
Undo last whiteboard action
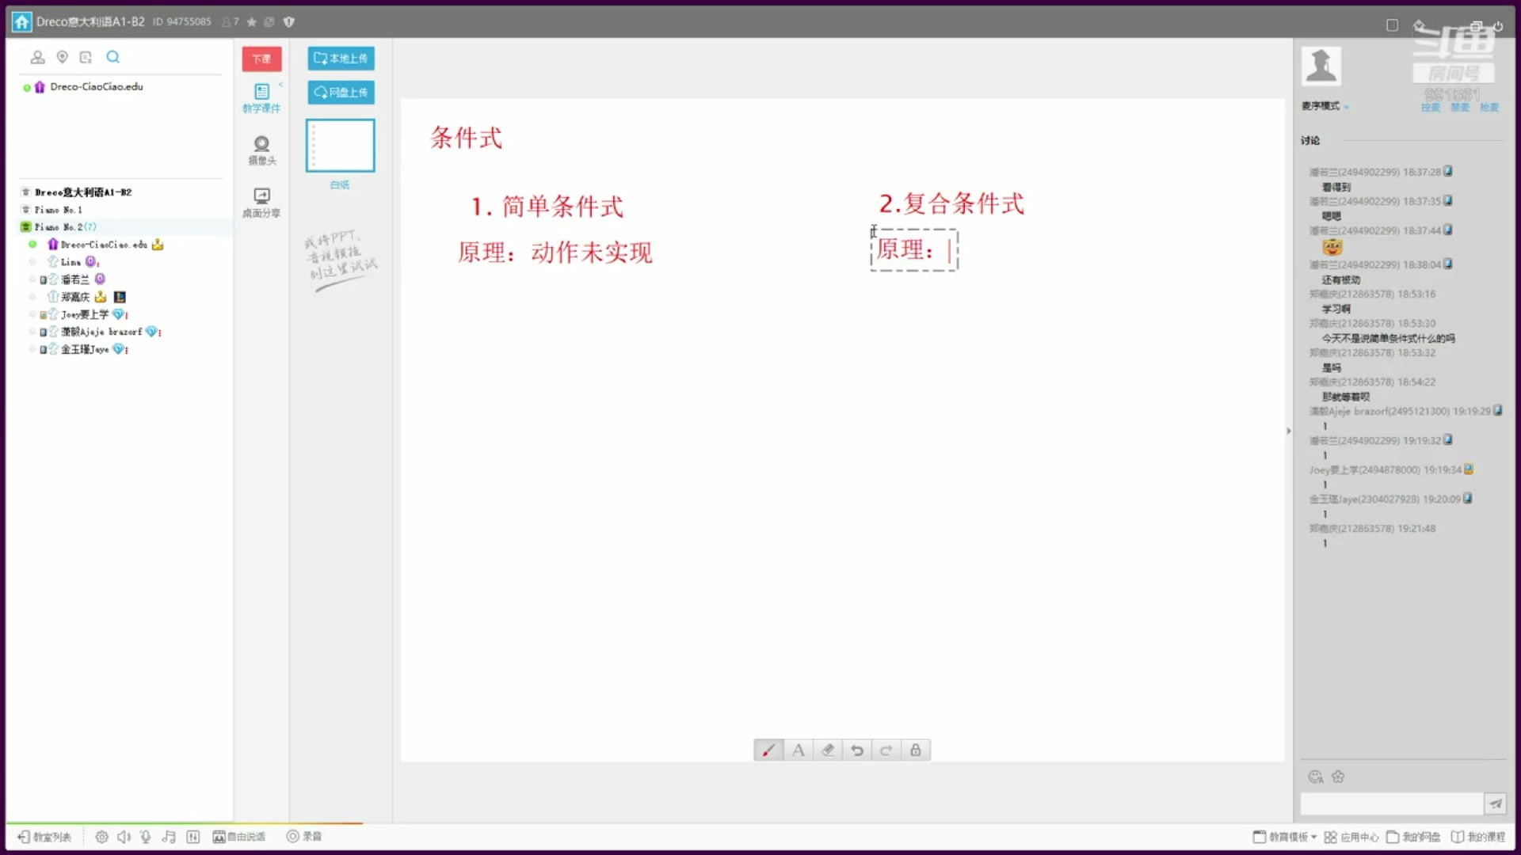pyautogui.click(x=857, y=750)
